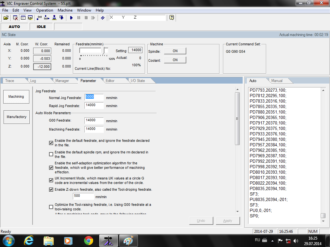Click the Action Center flag tray icon

pos(280,241)
